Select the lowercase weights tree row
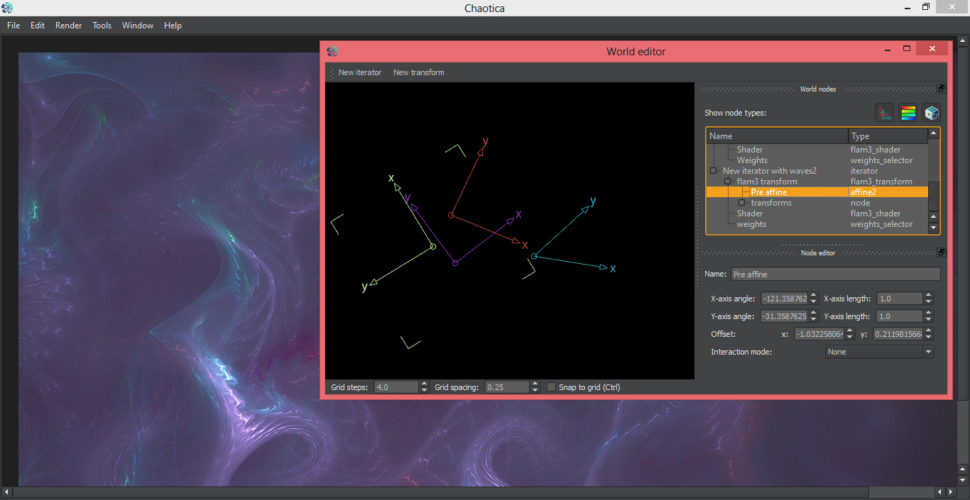Screen dimensions: 970x500 tap(817, 224)
